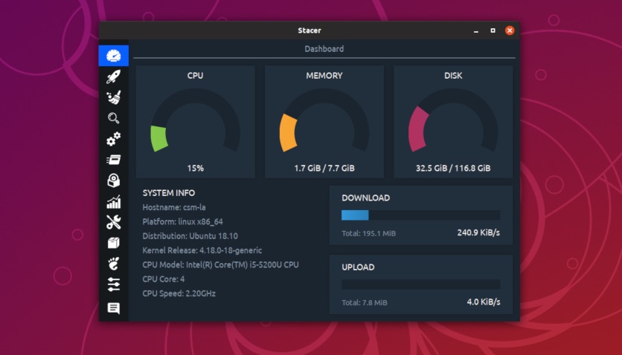The width and height of the screenshot is (622, 355).
Task: Open Startup Apps rocket icon
Action: coord(113,76)
